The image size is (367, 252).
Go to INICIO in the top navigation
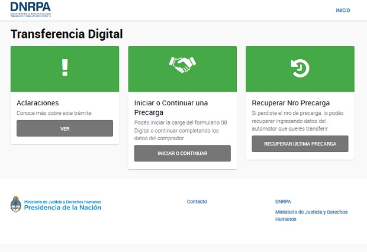(x=343, y=10)
